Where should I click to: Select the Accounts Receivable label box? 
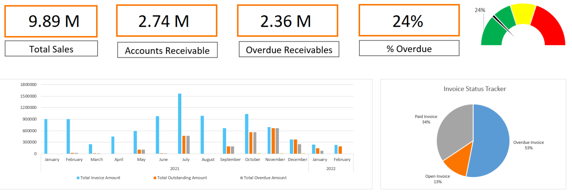[167, 50]
